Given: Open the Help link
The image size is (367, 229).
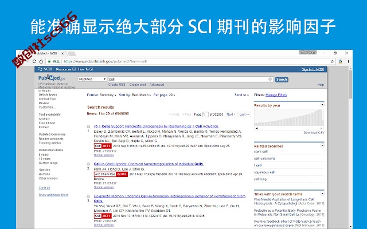Looking at the screenshot, I should tap(321, 85).
